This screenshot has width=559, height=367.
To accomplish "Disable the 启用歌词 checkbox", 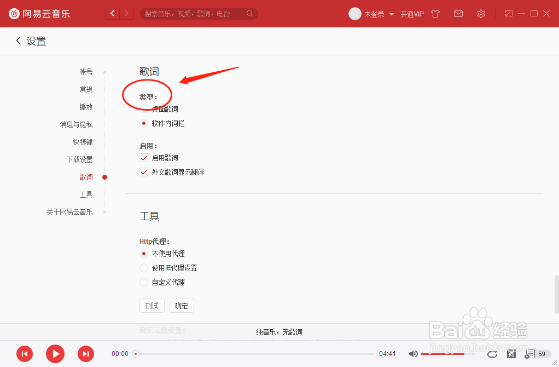I will [143, 158].
